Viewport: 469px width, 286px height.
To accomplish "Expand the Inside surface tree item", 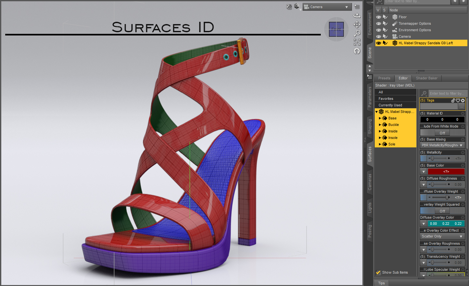I will (x=380, y=131).
